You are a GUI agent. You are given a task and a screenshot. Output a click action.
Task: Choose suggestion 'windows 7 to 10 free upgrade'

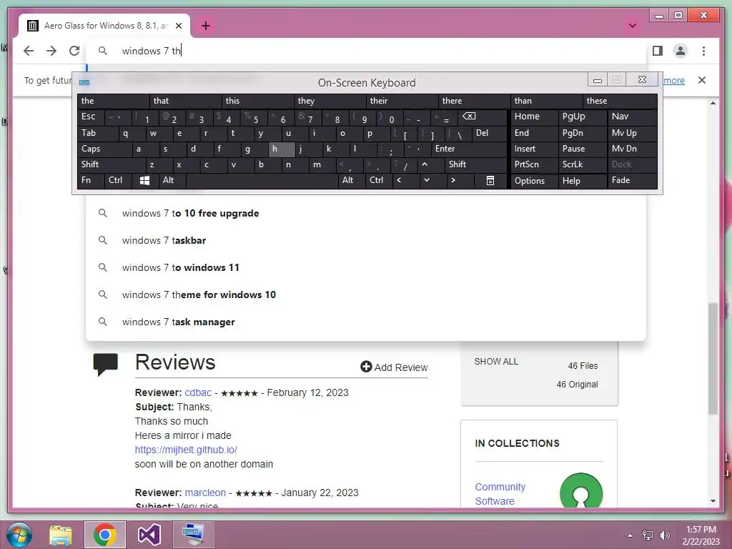click(366, 213)
